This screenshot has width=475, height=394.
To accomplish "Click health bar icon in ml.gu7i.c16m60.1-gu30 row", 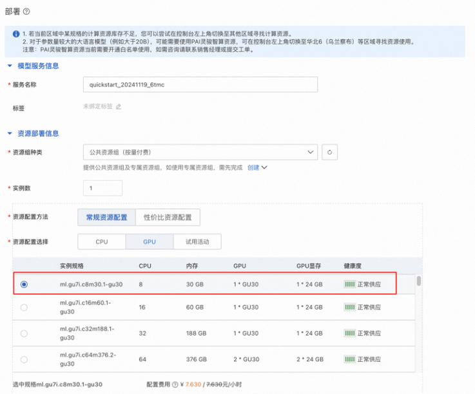I will (x=349, y=307).
